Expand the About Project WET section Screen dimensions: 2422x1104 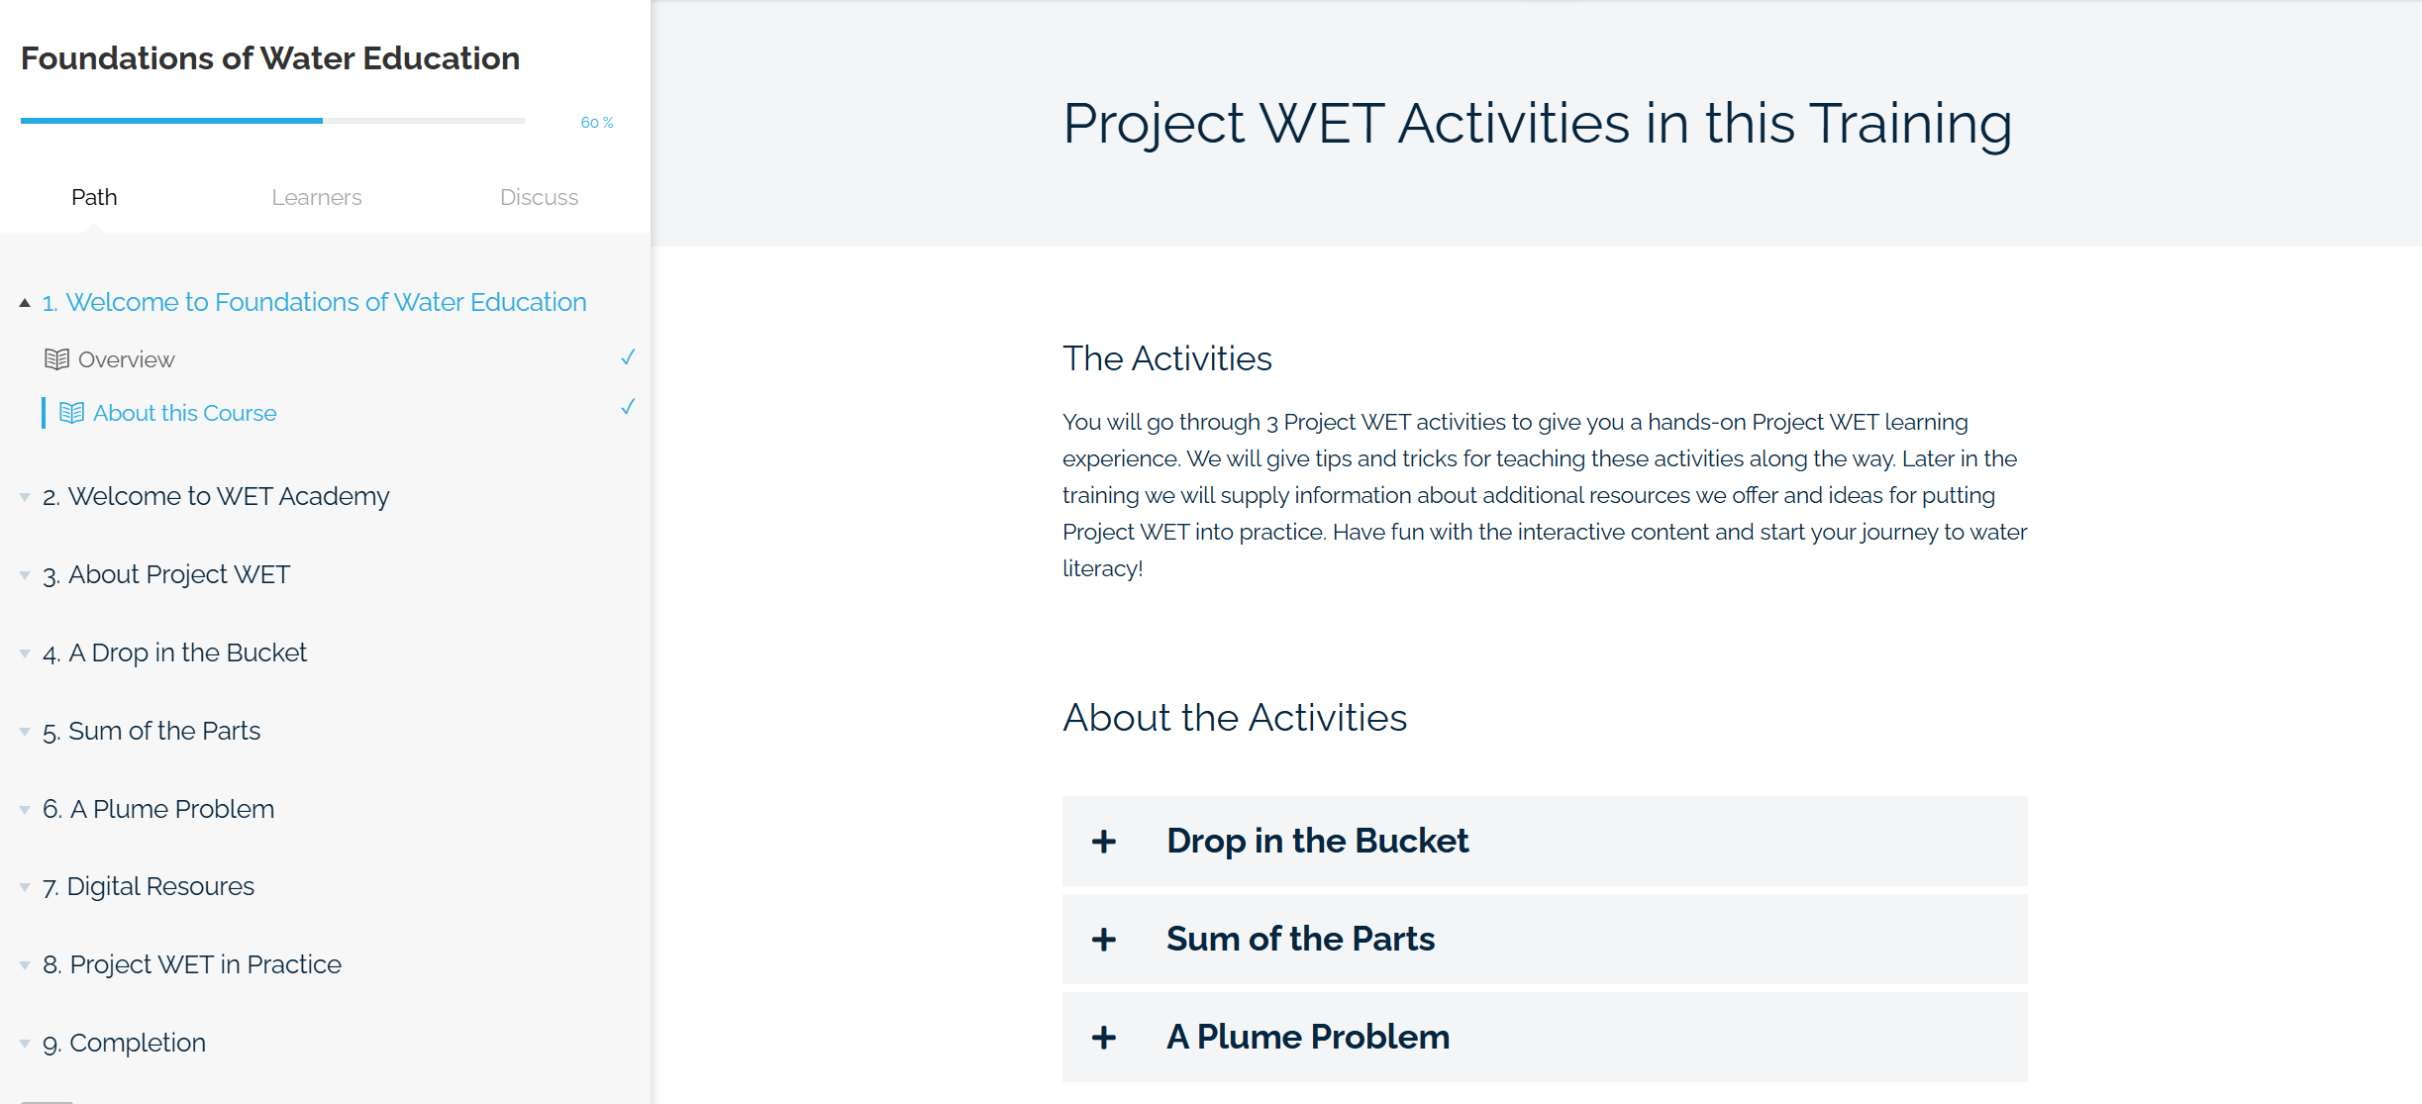(x=178, y=574)
